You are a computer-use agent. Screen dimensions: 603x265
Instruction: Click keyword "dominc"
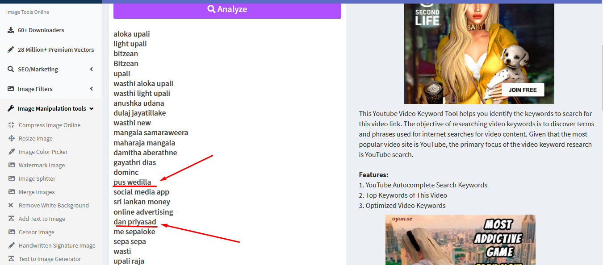126,172
